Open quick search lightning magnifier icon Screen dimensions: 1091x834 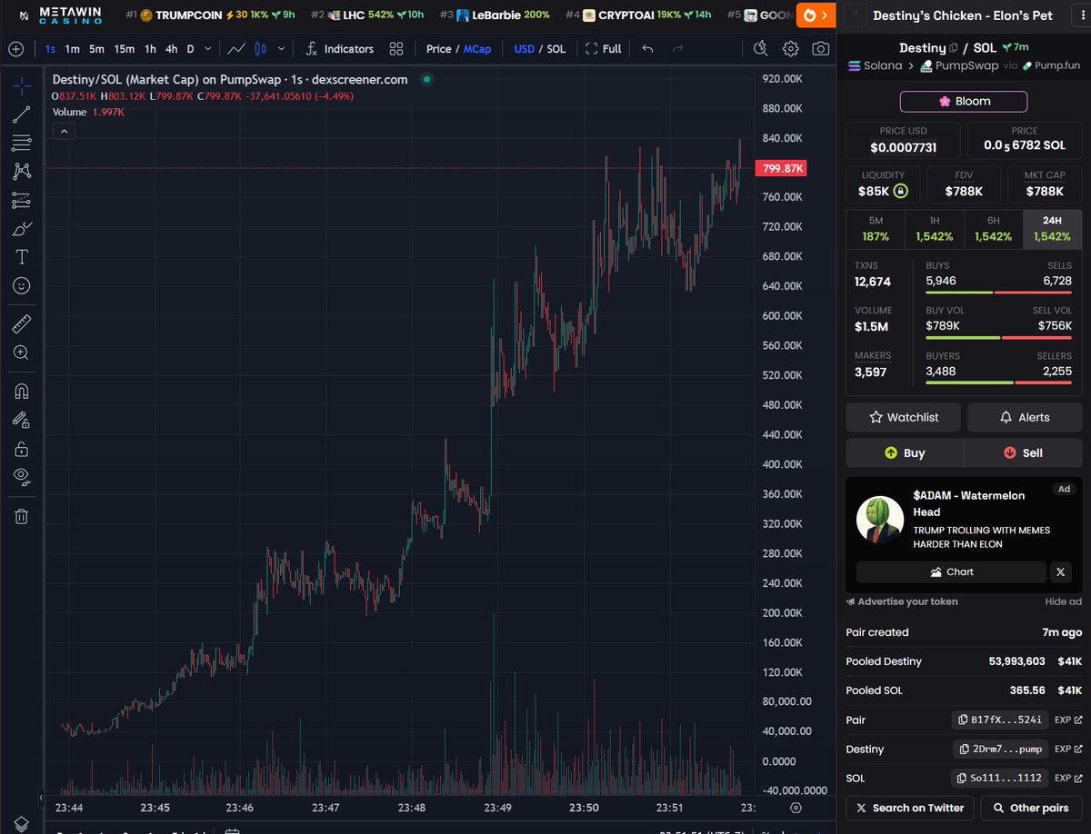click(761, 49)
